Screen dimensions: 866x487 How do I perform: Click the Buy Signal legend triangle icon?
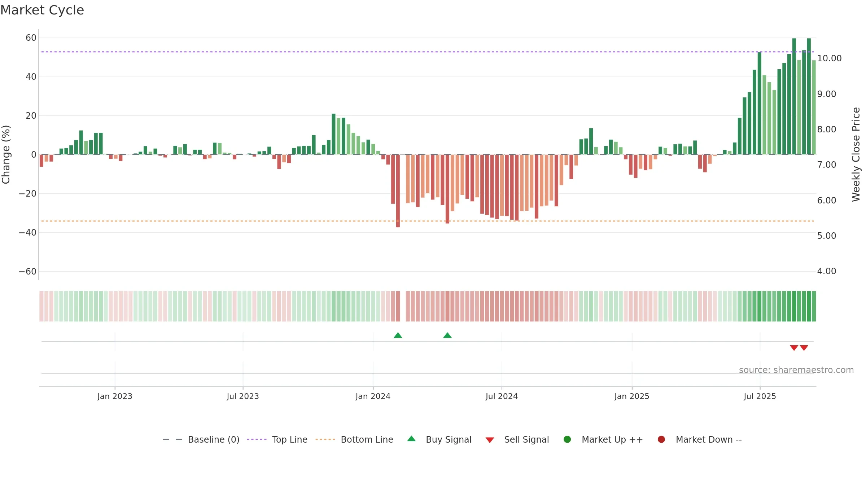click(x=411, y=439)
